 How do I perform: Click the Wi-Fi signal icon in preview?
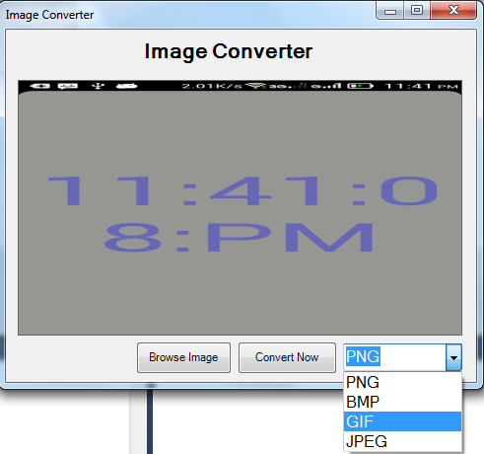256,86
